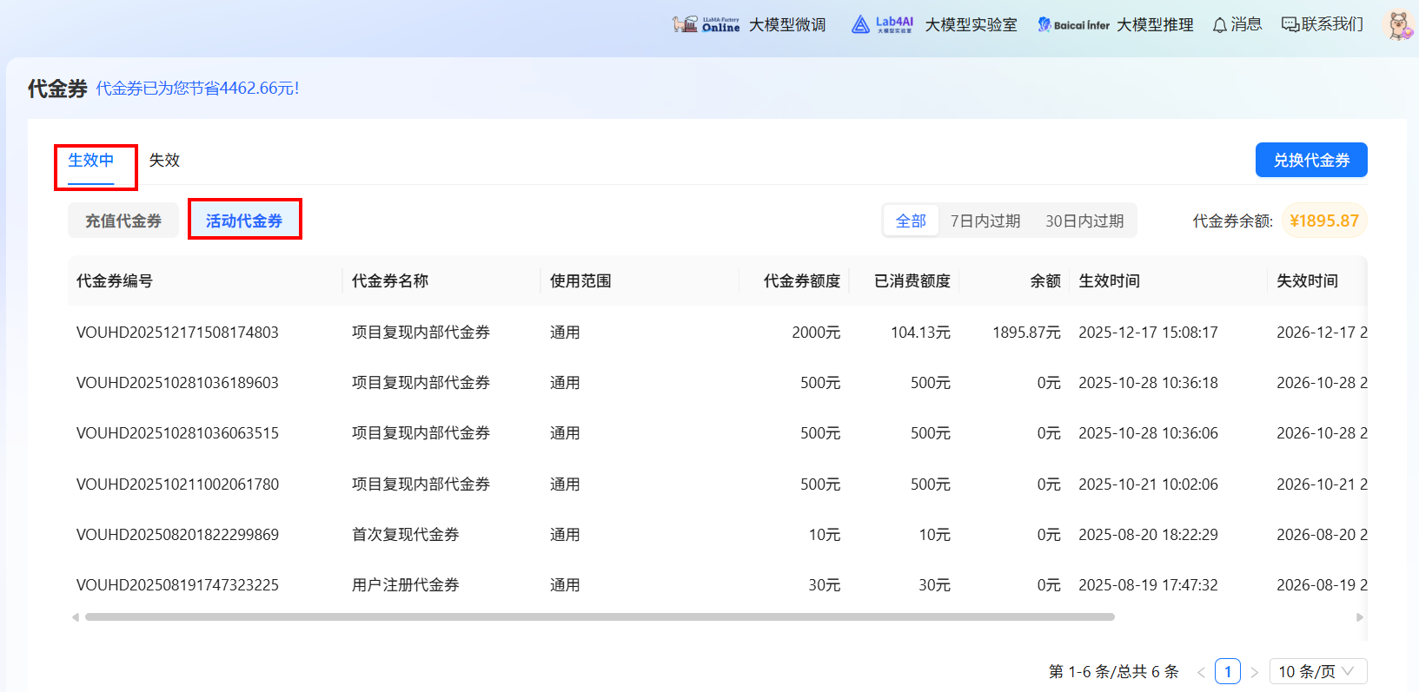This screenshot has width=1419, height=692.
Task: Switch to the 充值代金券 tab
Action: tap(123, 221)
